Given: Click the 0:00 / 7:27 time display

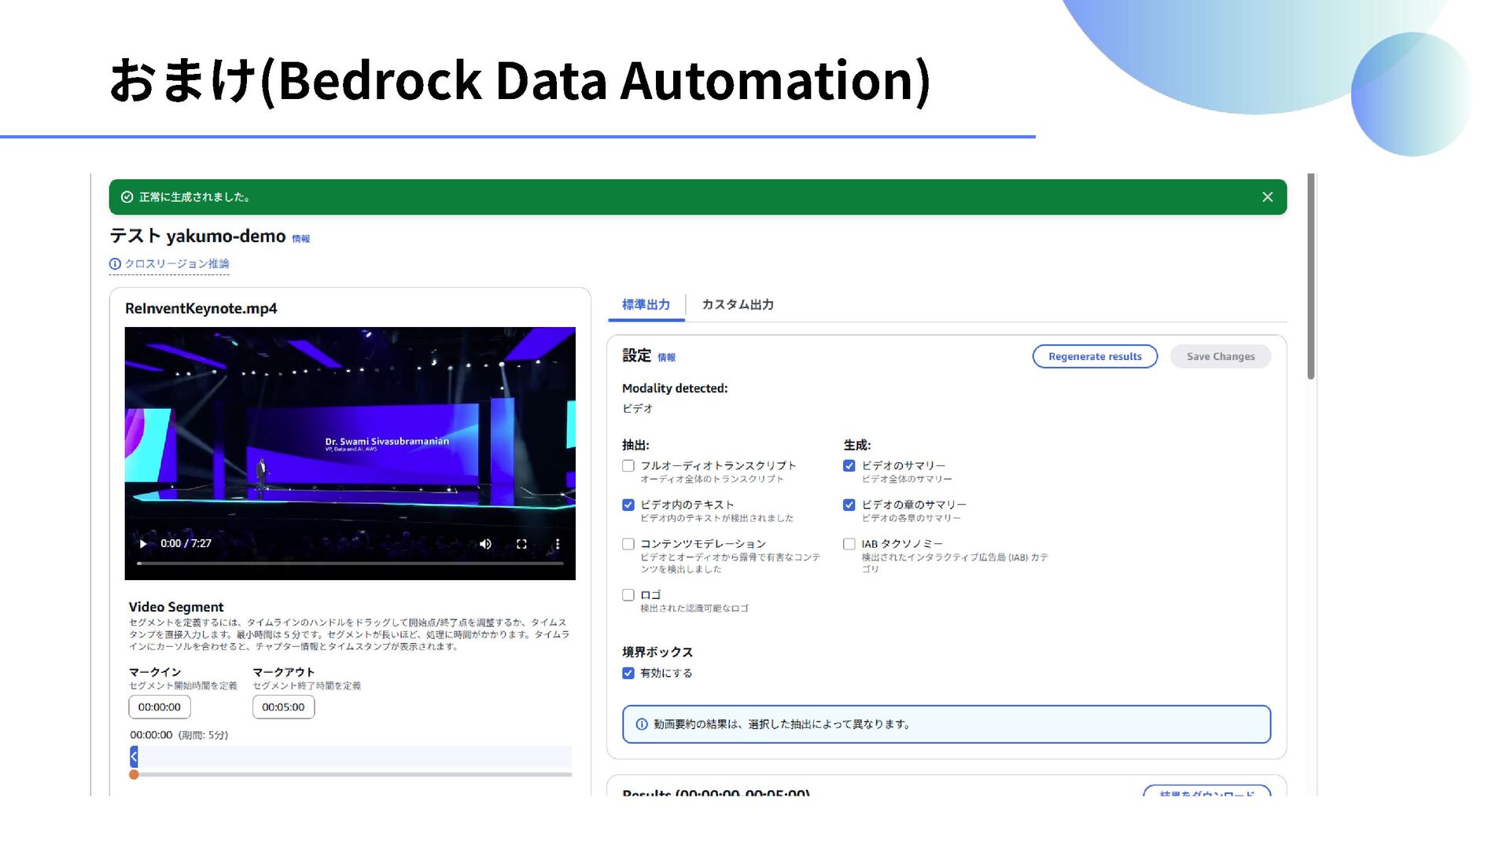Looking at the screenshot, I should tap(186, 544).
